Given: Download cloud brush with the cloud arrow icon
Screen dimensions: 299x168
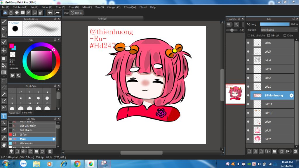Looking at the screenshot, I should (11, 151).
